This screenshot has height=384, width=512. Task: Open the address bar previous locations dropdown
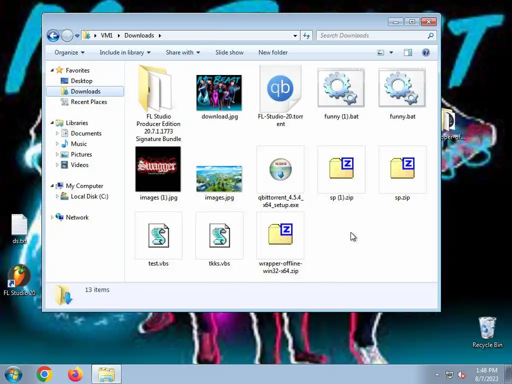[x=295, y=35]
